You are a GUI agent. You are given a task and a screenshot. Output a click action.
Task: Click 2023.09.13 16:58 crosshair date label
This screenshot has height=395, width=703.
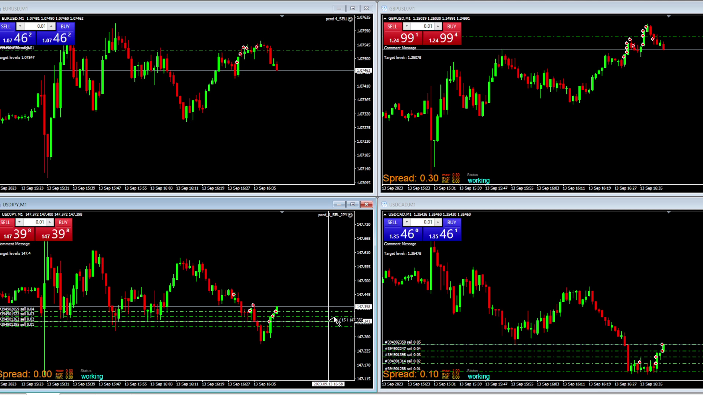328,384
